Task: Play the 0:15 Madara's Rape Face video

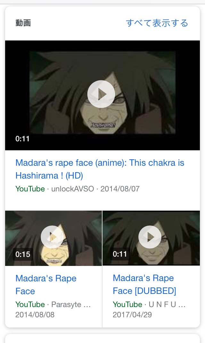Action: pyautogui.click(x=53, y=238)
